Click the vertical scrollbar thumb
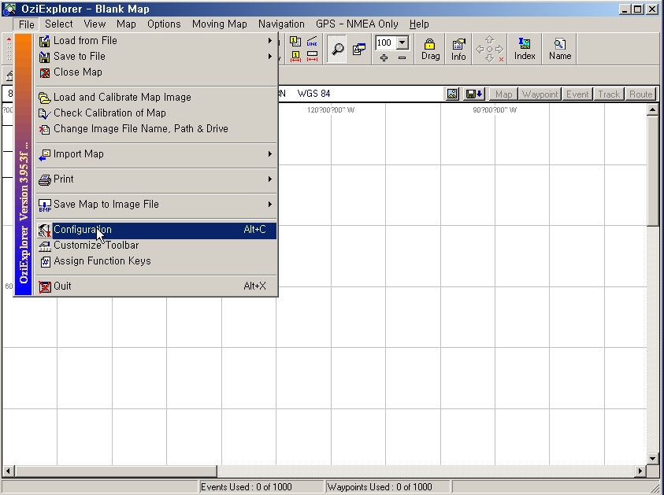Viewport: 664px width, 495px height. (x=652, y=171)
